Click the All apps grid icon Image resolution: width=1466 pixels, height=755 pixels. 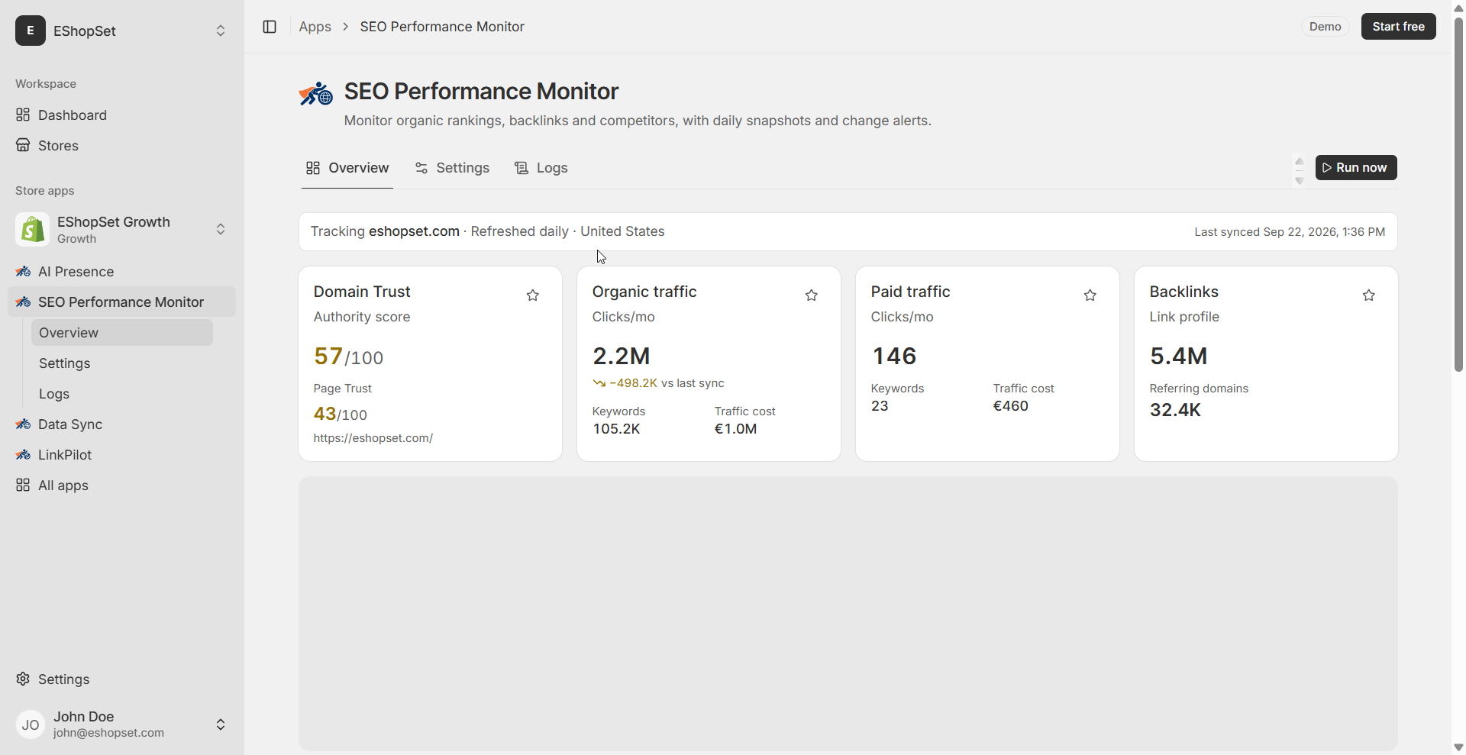pos(23,486)
